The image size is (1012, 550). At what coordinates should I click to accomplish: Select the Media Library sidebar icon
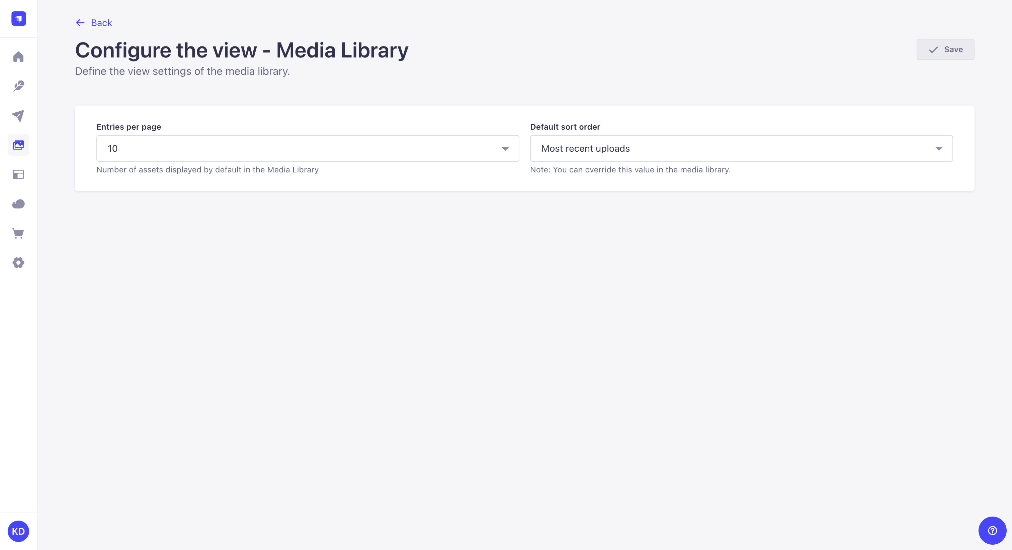point(18,145)
